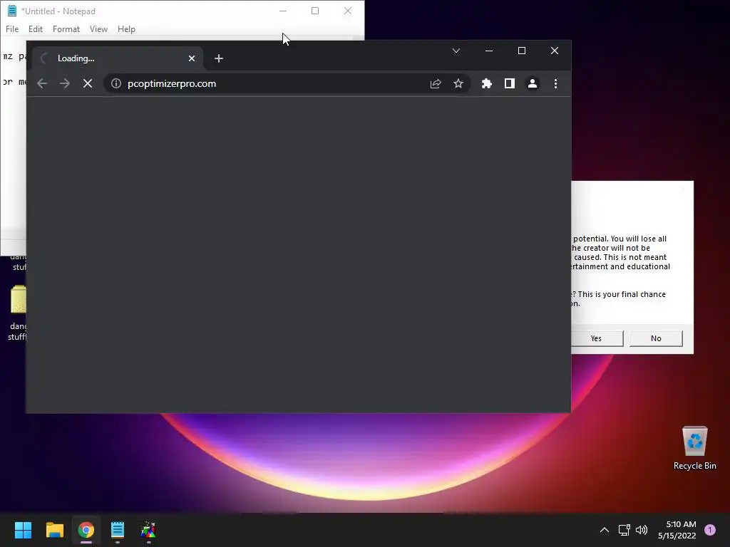Click Yes in the warning dialog
The height and width of the screenshot is (547, 730).
597,338
